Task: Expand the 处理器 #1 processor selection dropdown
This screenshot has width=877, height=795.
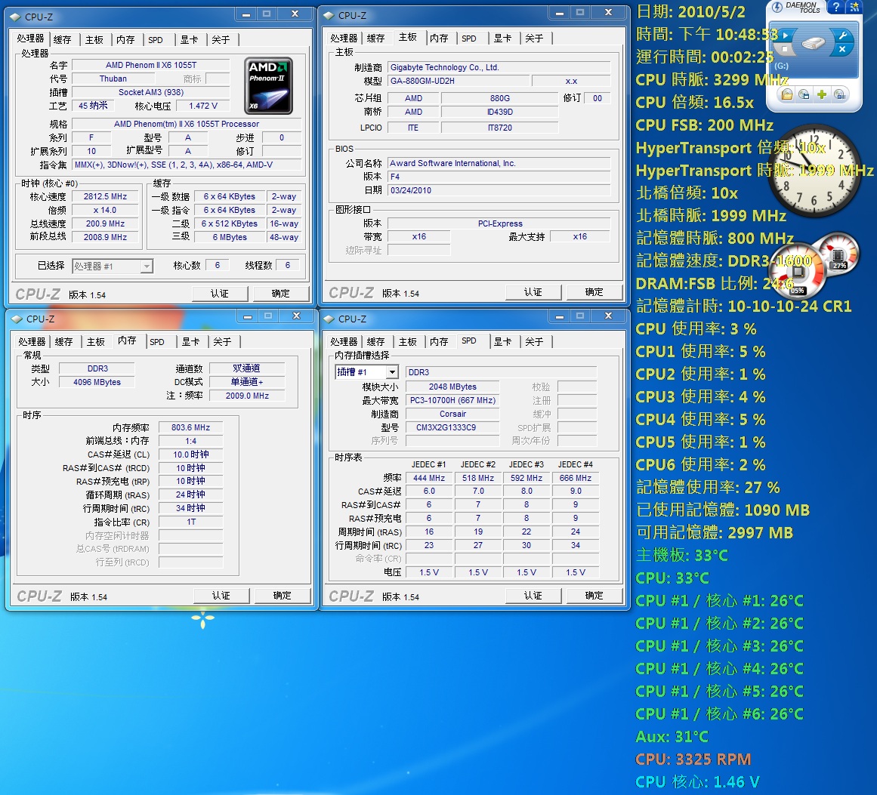Action: [113, 266]
